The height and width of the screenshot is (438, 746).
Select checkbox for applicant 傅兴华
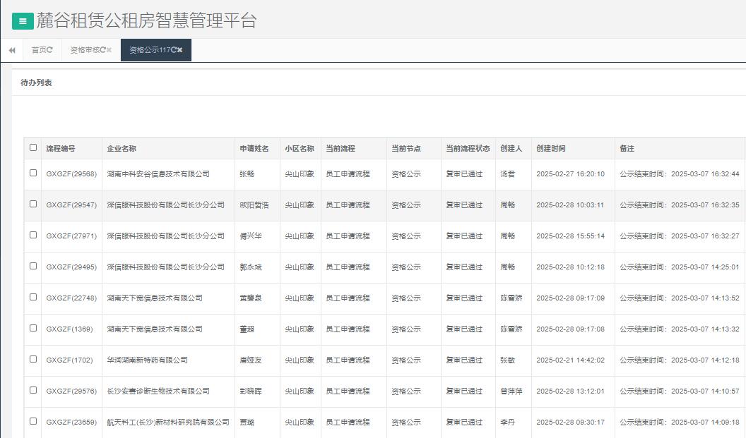coord(33,235)
